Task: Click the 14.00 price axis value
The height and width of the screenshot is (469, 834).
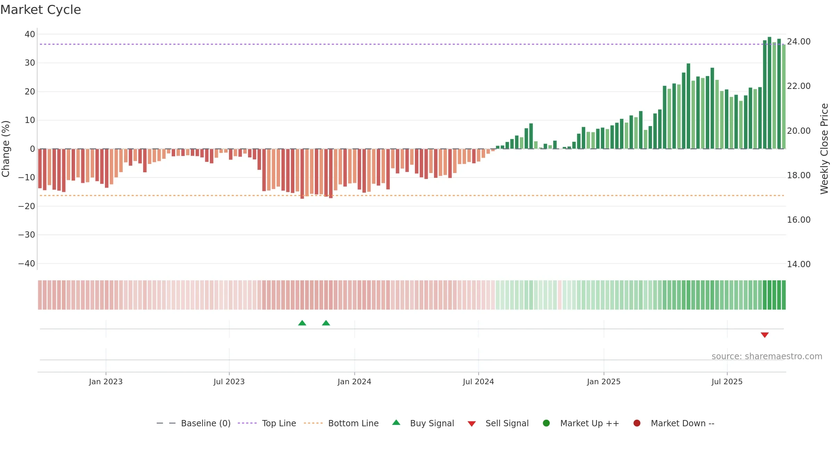Action: [x=799, y=264]
